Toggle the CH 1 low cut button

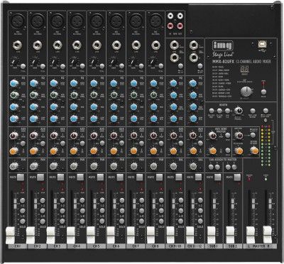[x=23, y=66]
